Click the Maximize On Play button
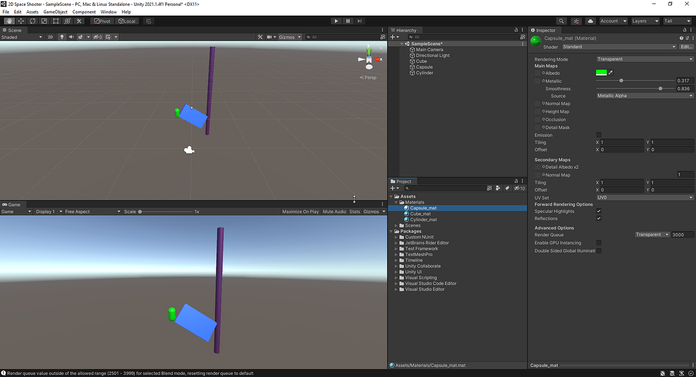Screen dimensions: 696x377 pyautogui.click(x=300, y=211)
